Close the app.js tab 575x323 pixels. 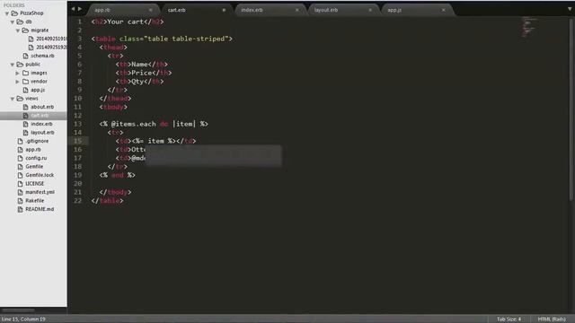[443, 10]
